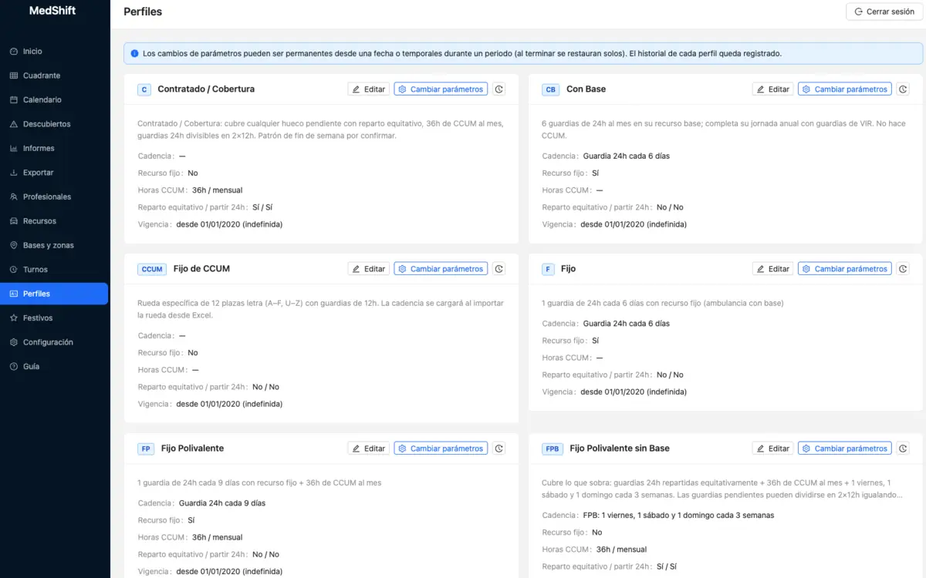Edit the Con Base profile

point(772,89)
